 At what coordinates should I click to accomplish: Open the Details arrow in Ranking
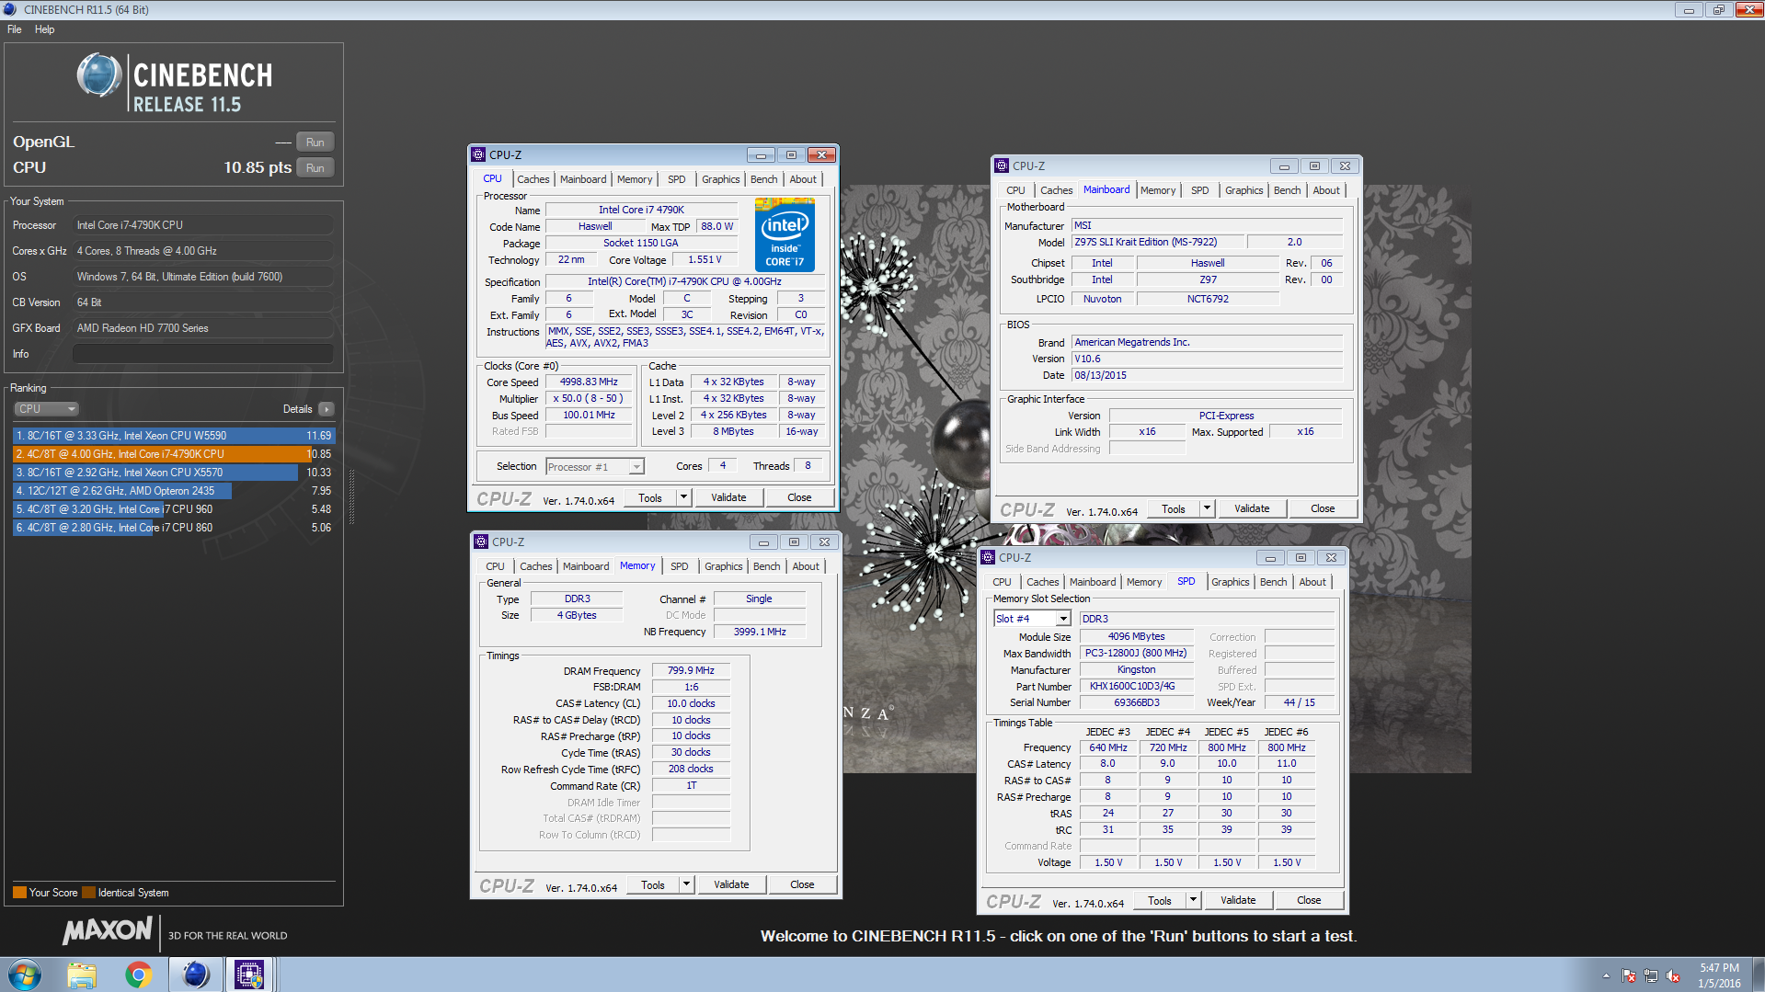click(x=327, y=409)
